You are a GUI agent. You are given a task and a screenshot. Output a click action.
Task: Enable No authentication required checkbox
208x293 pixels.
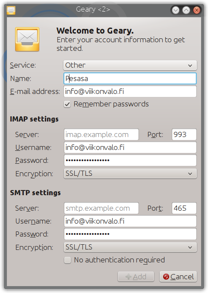click(x=67, y=260)
